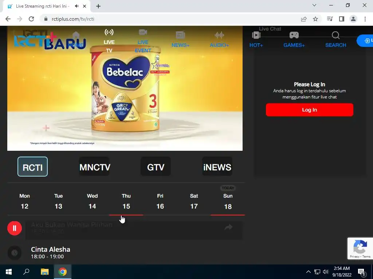373x279 pixels.
Task: Close the Live Streaming rcti tab
Action: pyautogui.click(x=85, y=6)
